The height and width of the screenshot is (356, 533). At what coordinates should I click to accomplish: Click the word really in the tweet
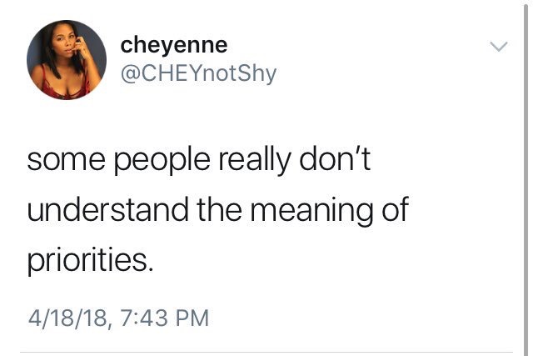(254, 161)
